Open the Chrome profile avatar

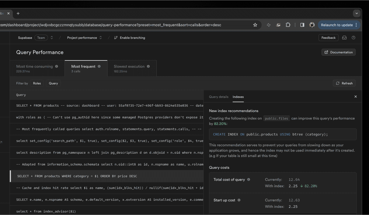pyautogui.click(x=312, y=25)
